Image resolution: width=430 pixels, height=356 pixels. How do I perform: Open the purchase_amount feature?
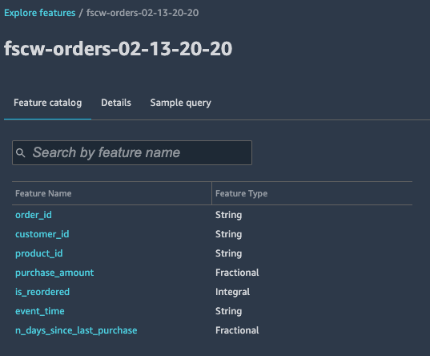tap(54, 273)
